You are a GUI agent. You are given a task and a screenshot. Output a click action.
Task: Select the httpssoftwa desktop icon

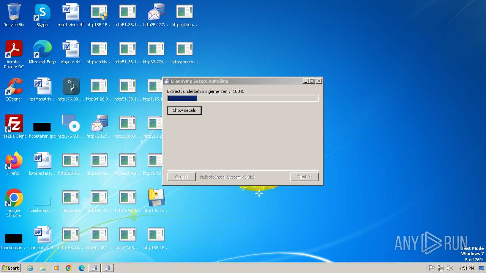[128, 164]
